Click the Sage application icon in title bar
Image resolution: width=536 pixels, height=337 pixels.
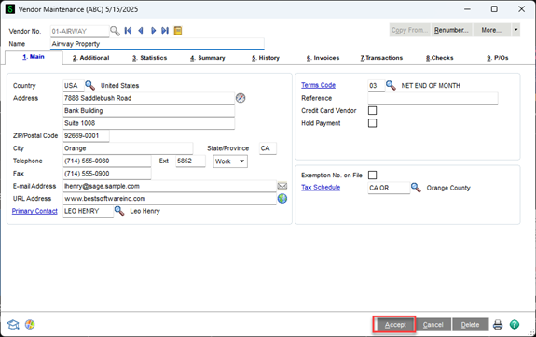10,9
